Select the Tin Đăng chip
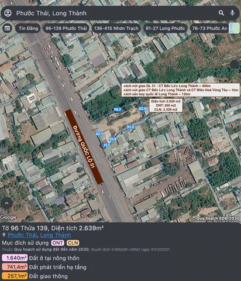241x281 pixels. (x=28, y=28)
